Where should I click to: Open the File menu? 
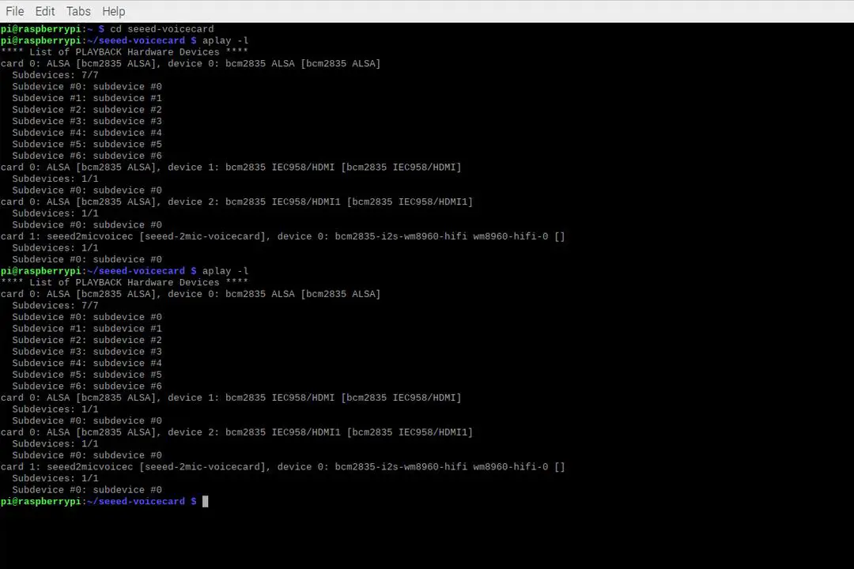click(14, 10)
